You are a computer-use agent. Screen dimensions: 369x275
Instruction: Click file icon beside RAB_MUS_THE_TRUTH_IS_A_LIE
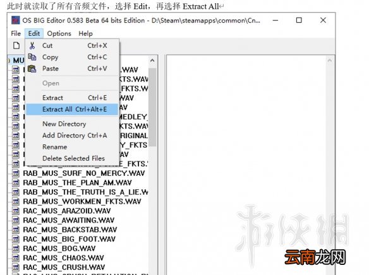click(16, 192)
